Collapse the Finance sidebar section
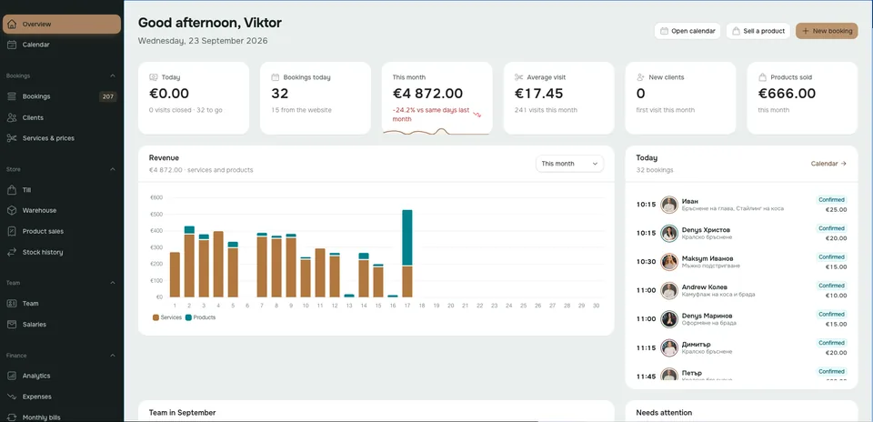Image resolution: width=873 pixels, height=422 pixels. point(113,356)
